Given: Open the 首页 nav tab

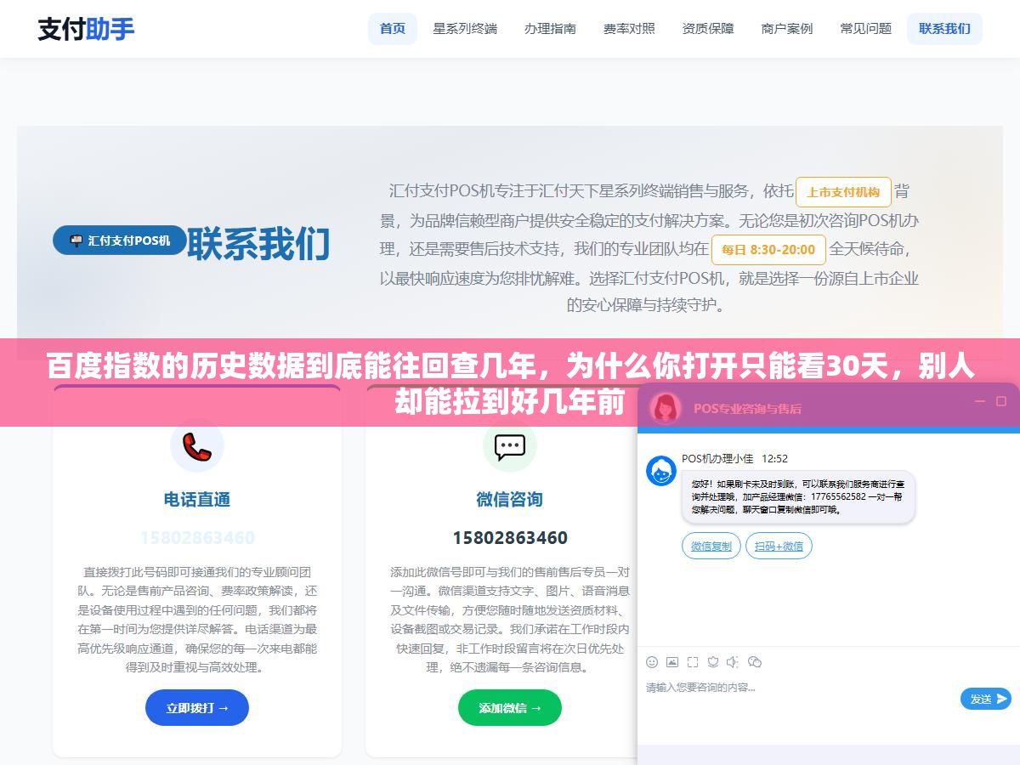Looking at the screenshot, I should 393,29.
